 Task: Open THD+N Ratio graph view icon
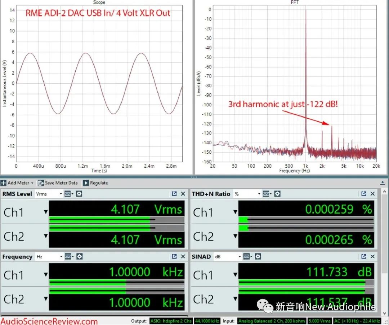(x=267, y=194)
